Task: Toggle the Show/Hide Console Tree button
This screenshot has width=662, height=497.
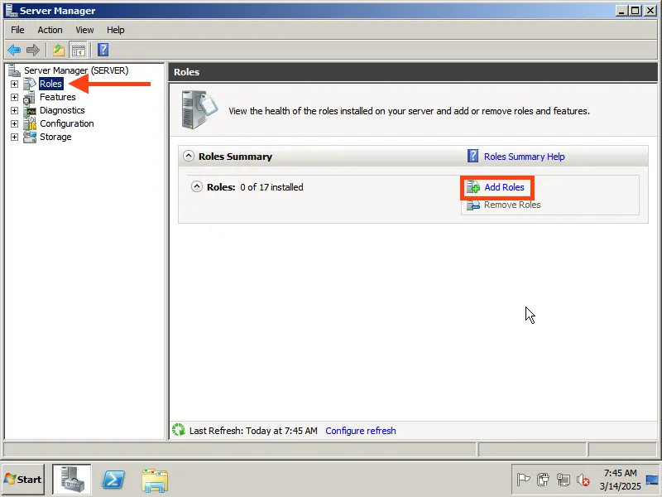Action: tap(79, 50)
